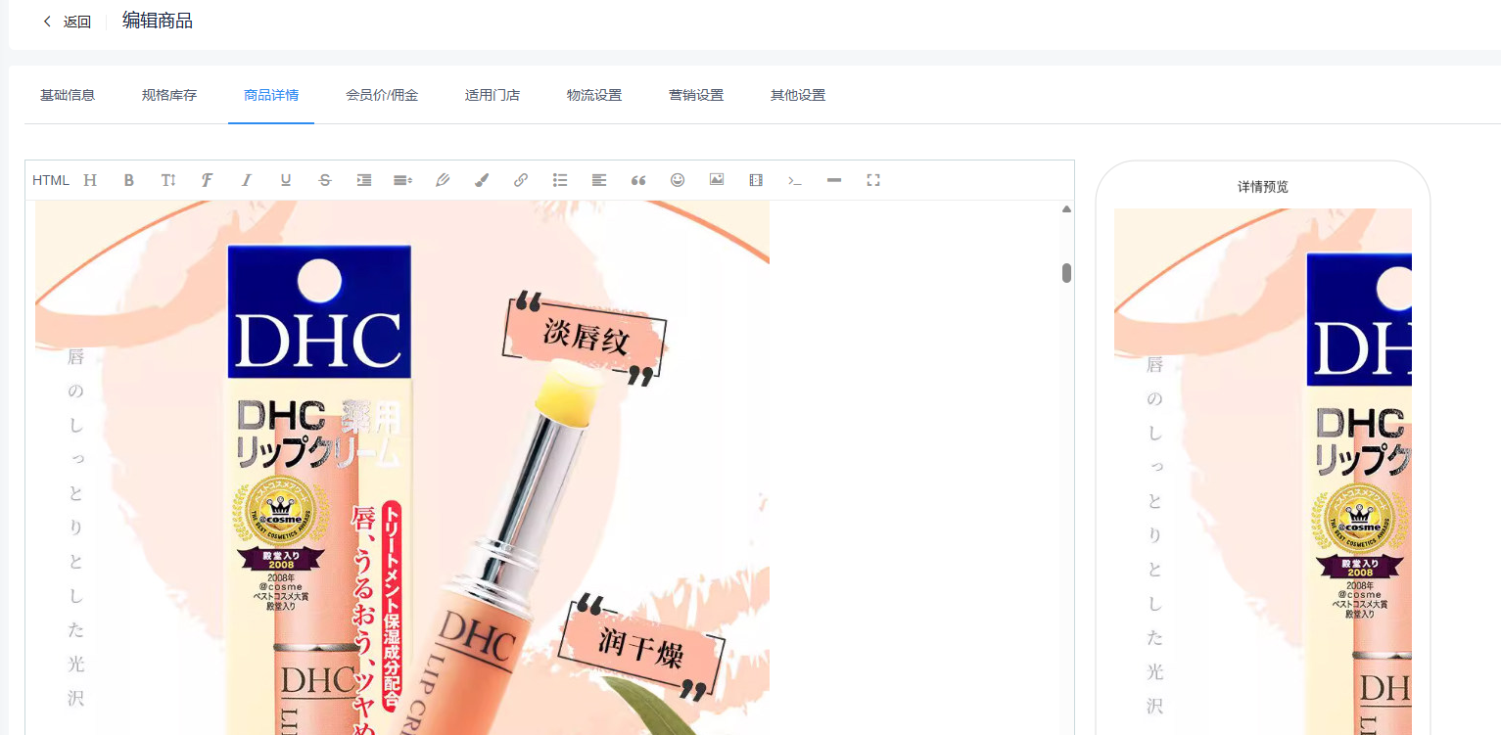Click the 详情预览 heading
Viewport: 1501px width, 735px height.
click(1263, 186)
